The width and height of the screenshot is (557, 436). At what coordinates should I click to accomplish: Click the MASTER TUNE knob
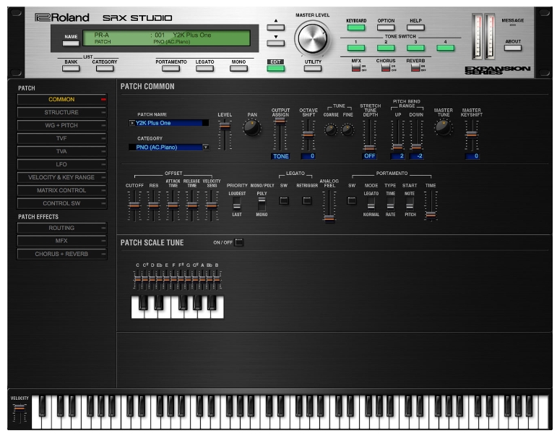point(444,128)
